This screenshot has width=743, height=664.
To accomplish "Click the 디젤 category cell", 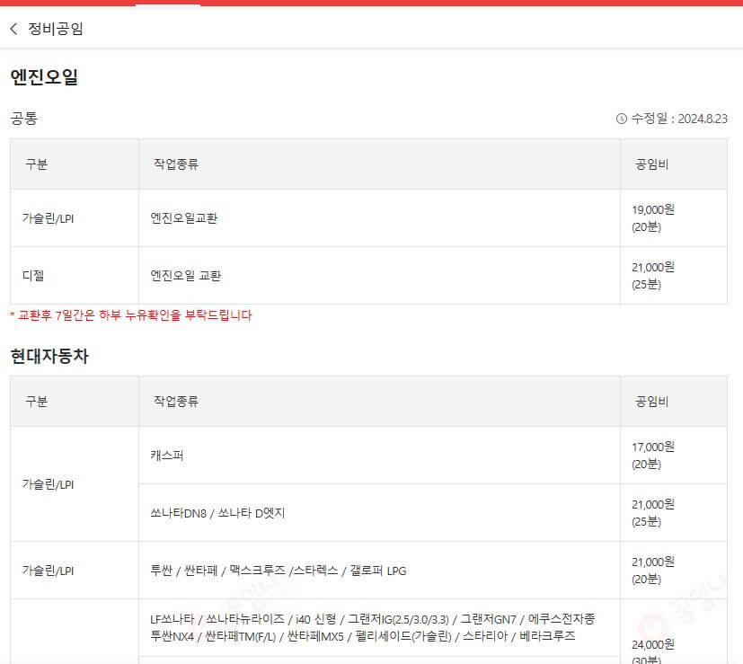I will pyautogui.click(x=75, y=275).
